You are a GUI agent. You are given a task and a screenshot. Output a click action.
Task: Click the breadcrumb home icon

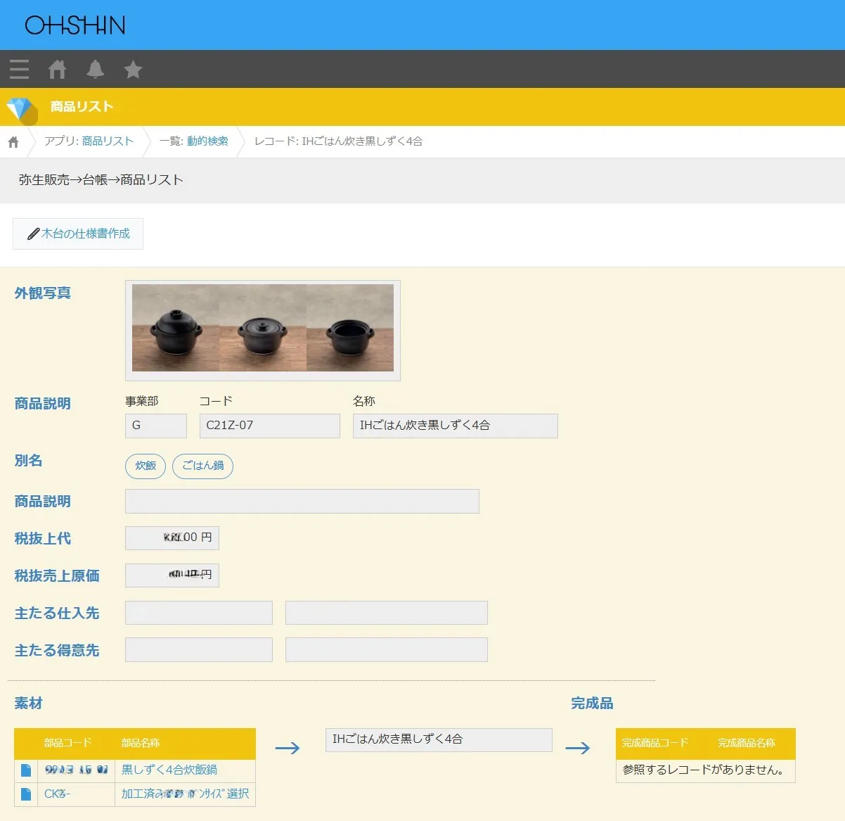coord(13,142)
